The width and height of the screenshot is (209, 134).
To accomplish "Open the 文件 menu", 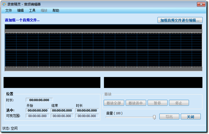I will click(9, 10).
